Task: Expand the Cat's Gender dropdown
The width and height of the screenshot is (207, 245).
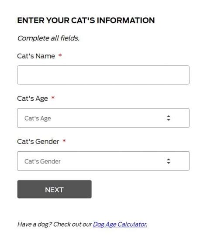Action: (x=103, y=161)
